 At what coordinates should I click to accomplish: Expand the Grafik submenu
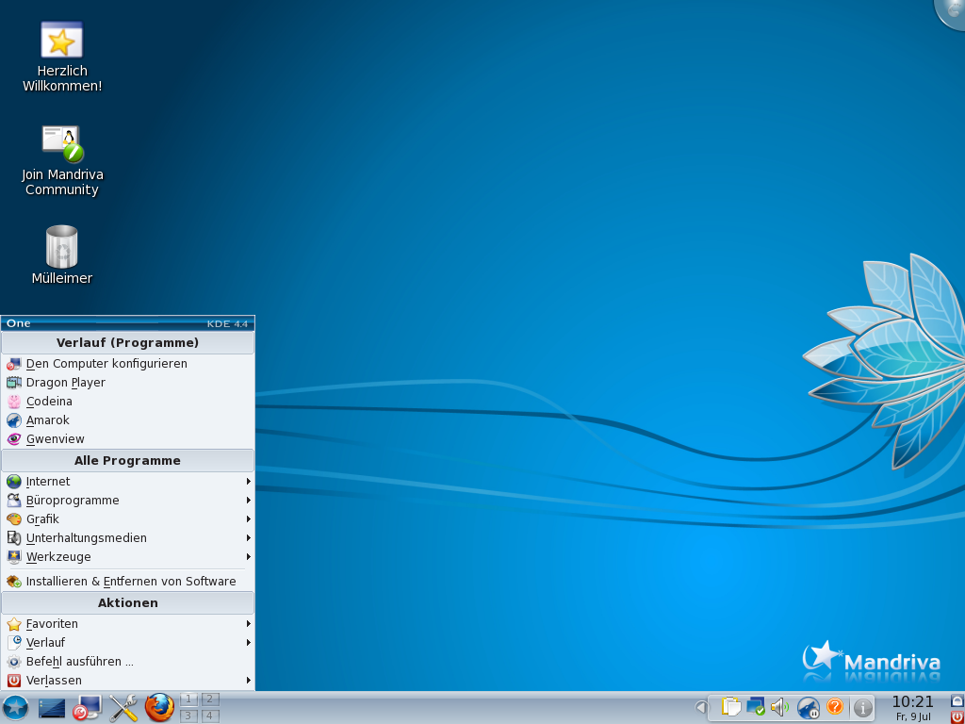[x=42, y=518]
